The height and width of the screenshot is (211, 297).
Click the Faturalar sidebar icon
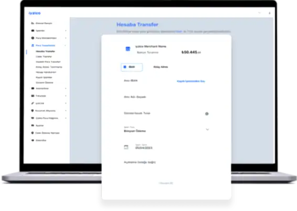click(x=33, y=96)
